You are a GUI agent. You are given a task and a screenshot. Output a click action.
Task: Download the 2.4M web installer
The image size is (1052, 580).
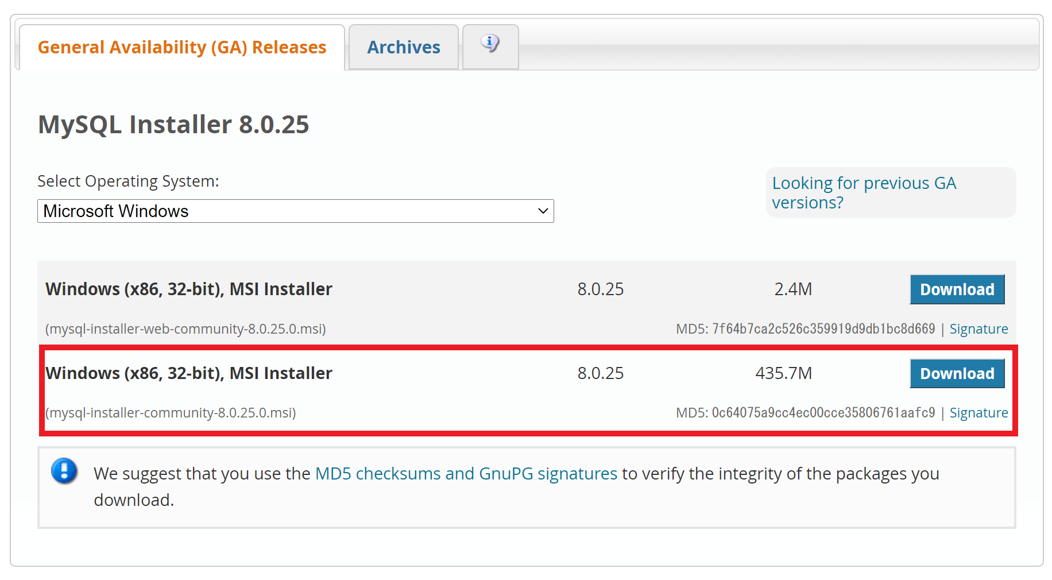(x=957, y=289)
